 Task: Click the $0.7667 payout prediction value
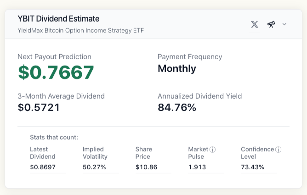tap(56, 72)
